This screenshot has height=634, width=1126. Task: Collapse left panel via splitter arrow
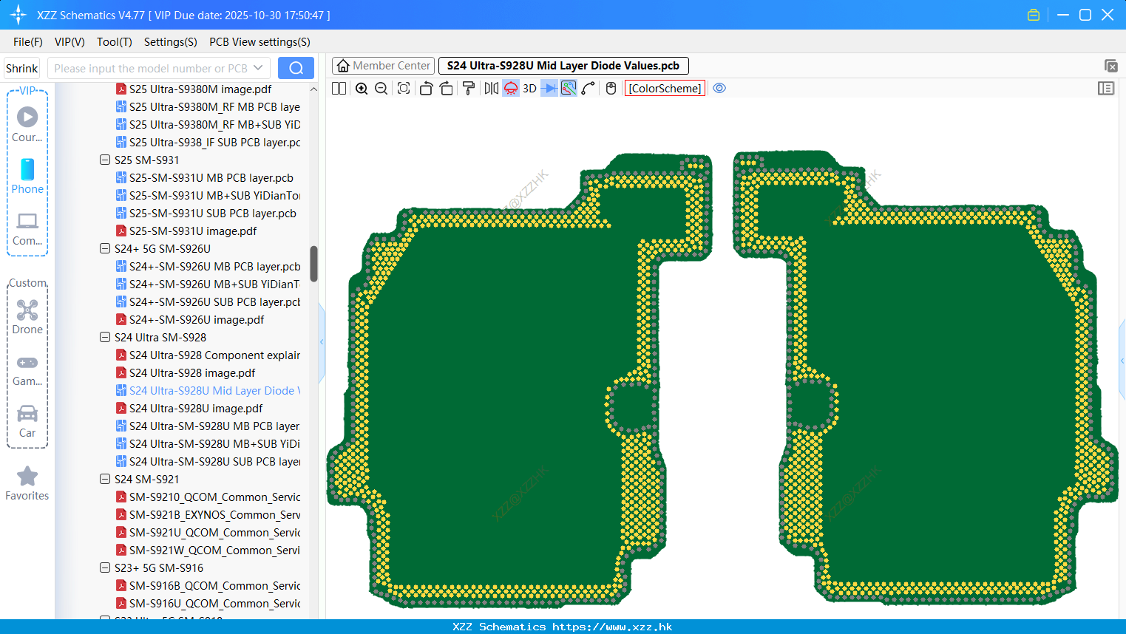click(322, 341)
